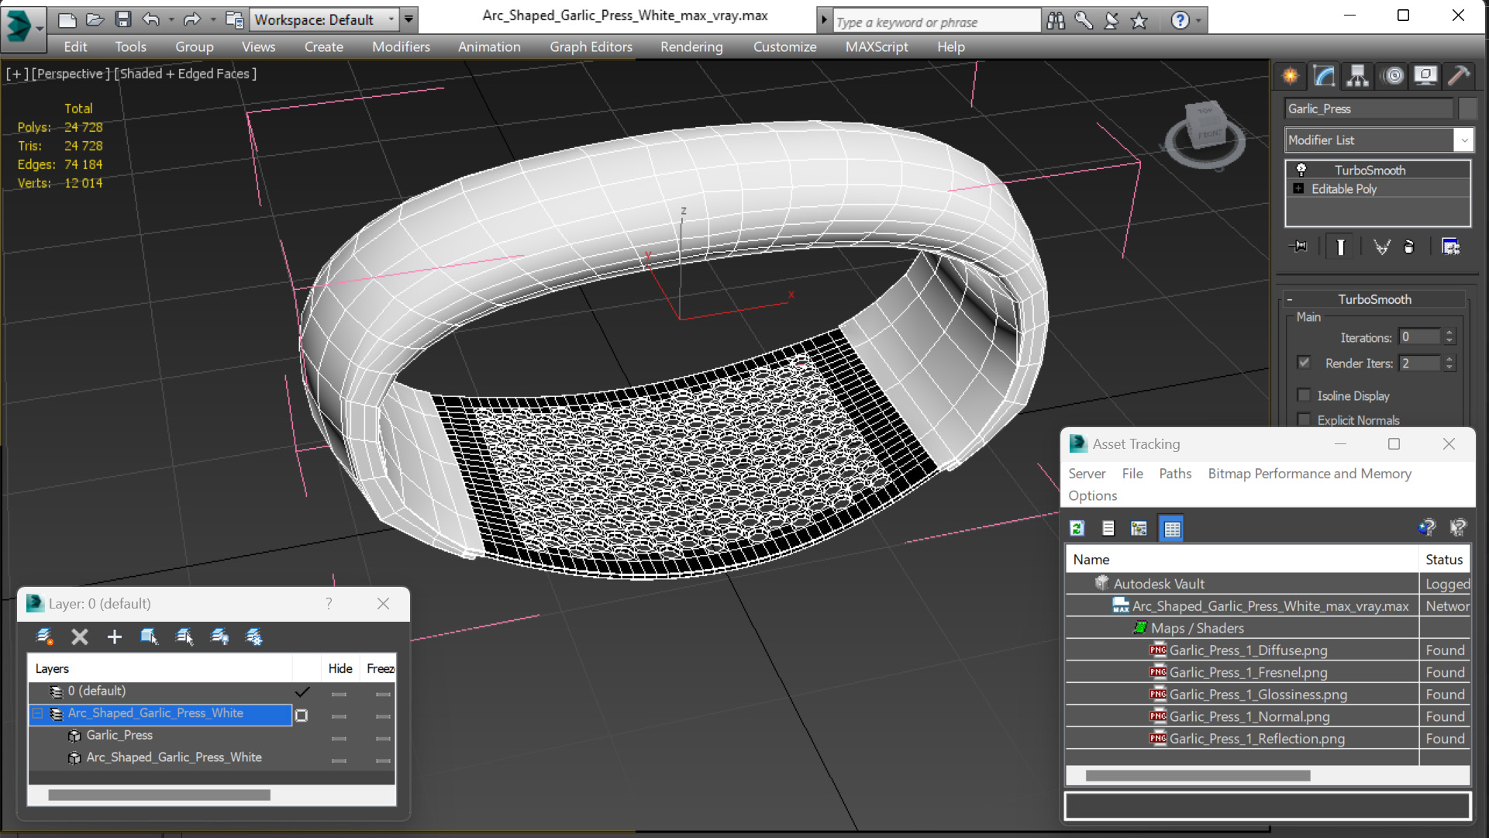Switch to the Utilities hammer panel

coord(1459,75)
